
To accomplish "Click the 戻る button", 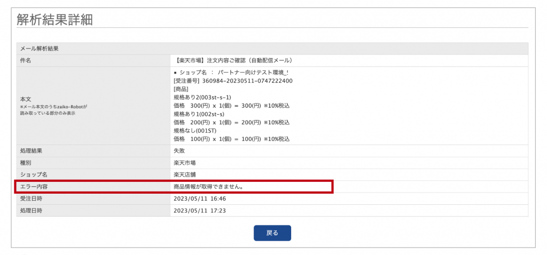I will 272,233.
